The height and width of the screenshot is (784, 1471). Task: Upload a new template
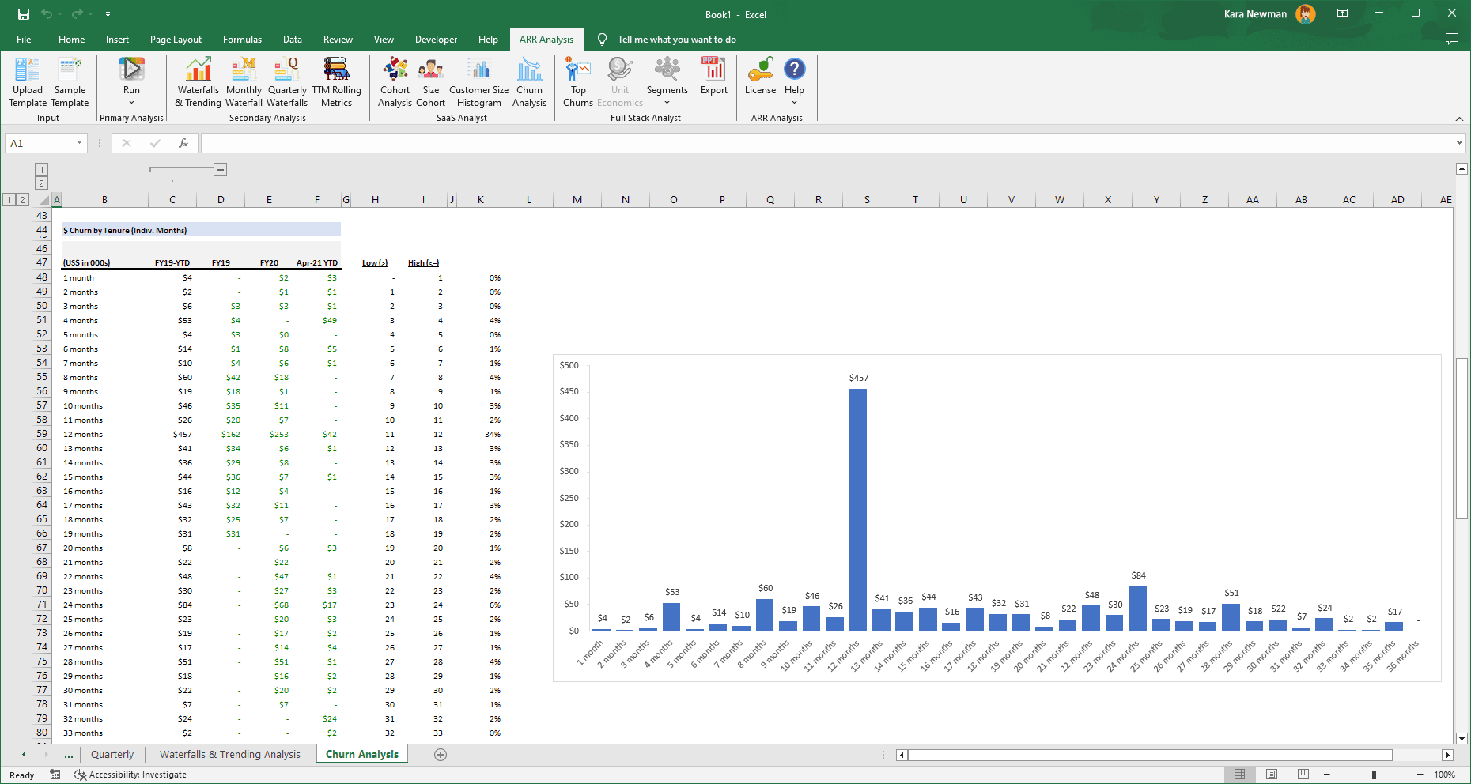tap(27, 81)
